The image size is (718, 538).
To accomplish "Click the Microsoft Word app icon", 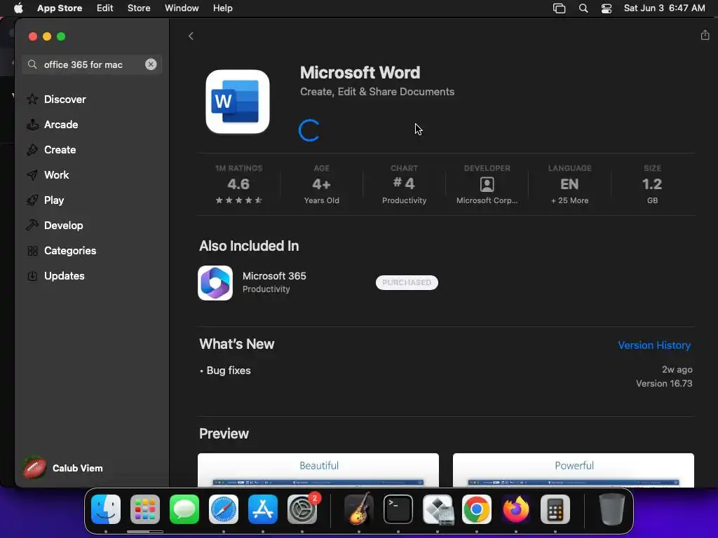I will click(x=238, y=102).
